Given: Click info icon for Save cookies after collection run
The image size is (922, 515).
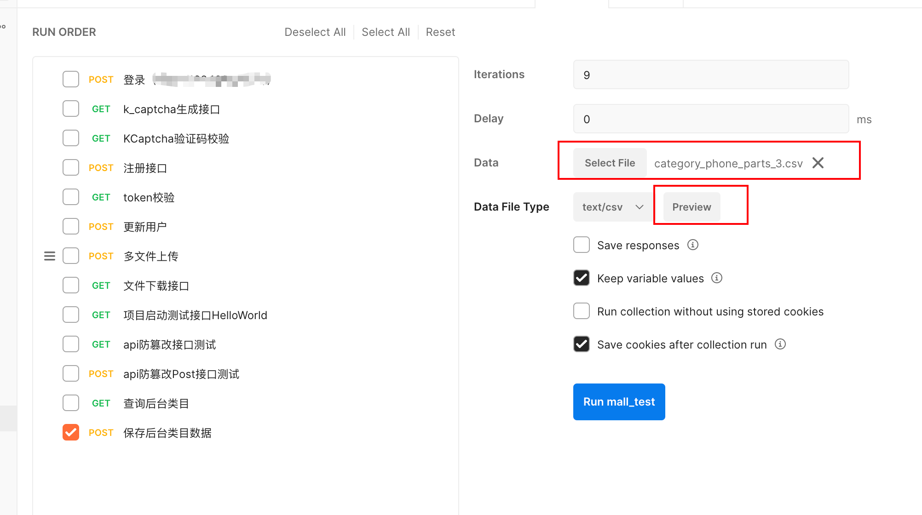Looking at the screenshot, I should pyautogui.click(x=780, y=344).
